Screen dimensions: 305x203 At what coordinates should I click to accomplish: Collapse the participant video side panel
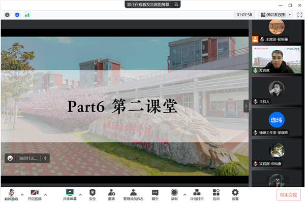tap(246, 106)
